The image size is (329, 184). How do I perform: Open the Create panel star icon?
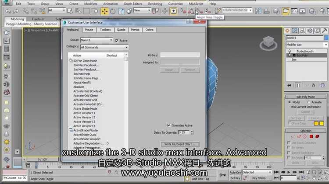pos(287,31)
